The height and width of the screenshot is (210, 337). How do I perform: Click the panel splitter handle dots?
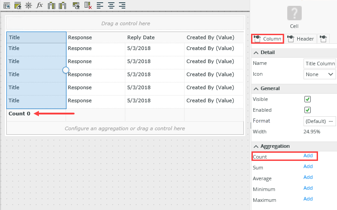[x=251, y=125]
